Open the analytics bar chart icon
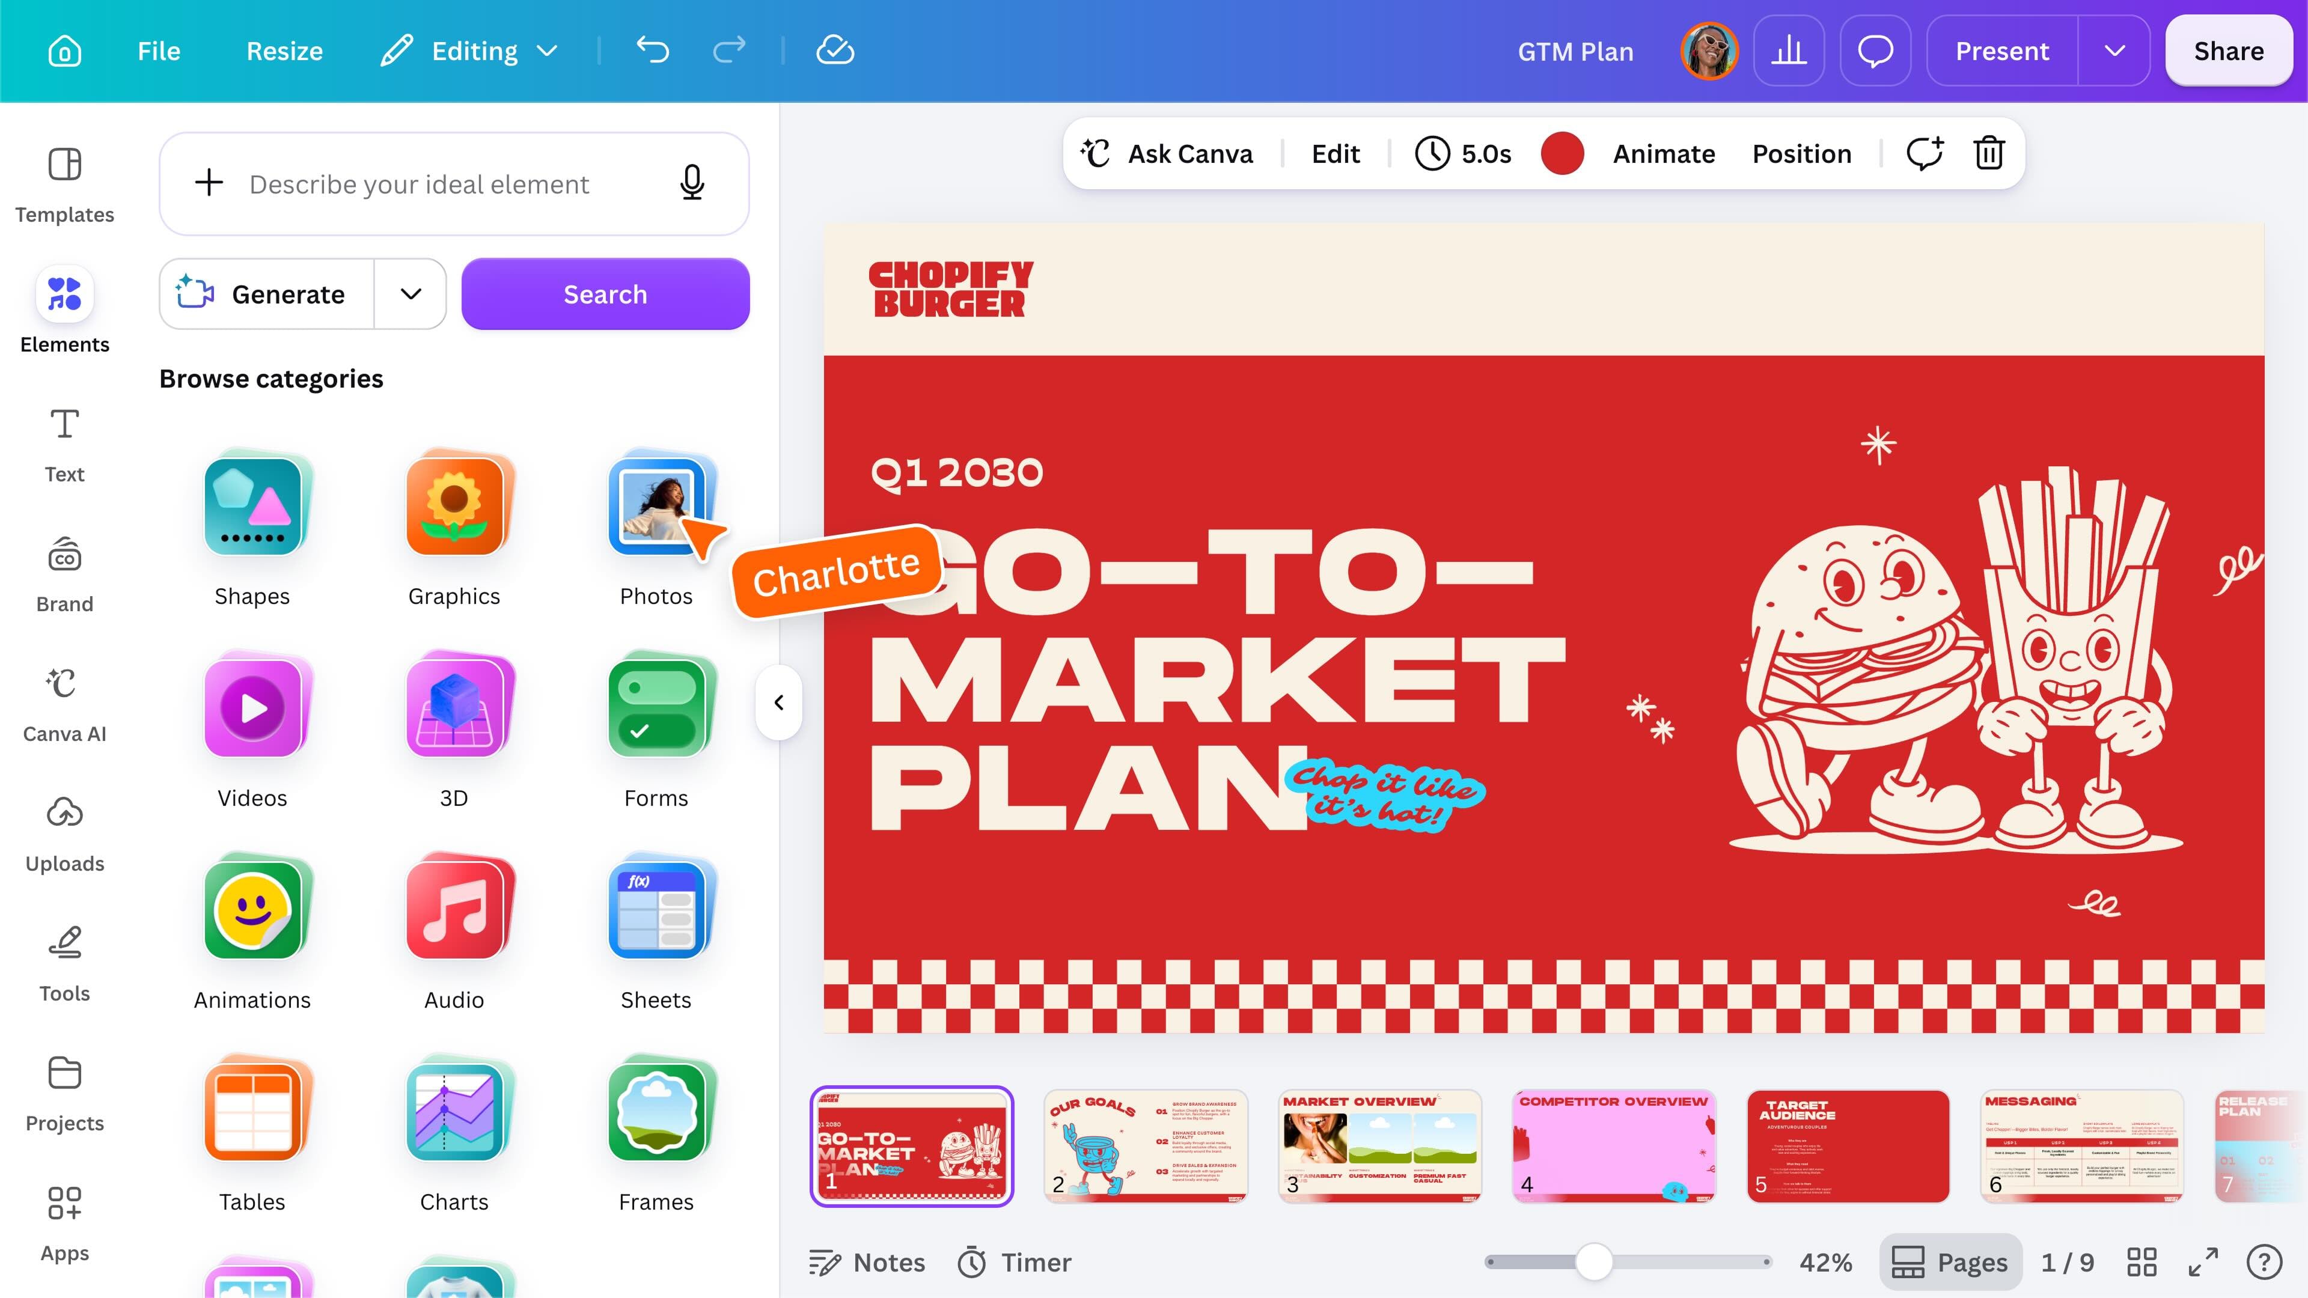Screen dimensions: 2308x1298 coord(1789,51)
